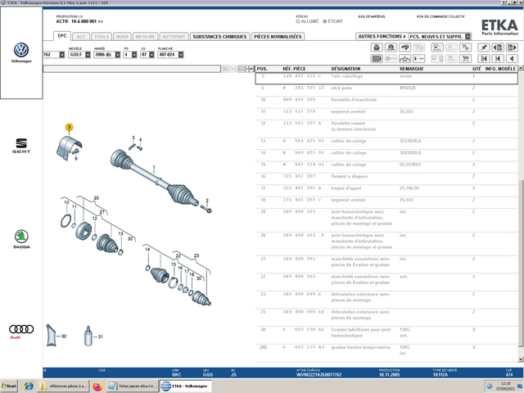Switch to the AUTOPART tab

[174, 36]
